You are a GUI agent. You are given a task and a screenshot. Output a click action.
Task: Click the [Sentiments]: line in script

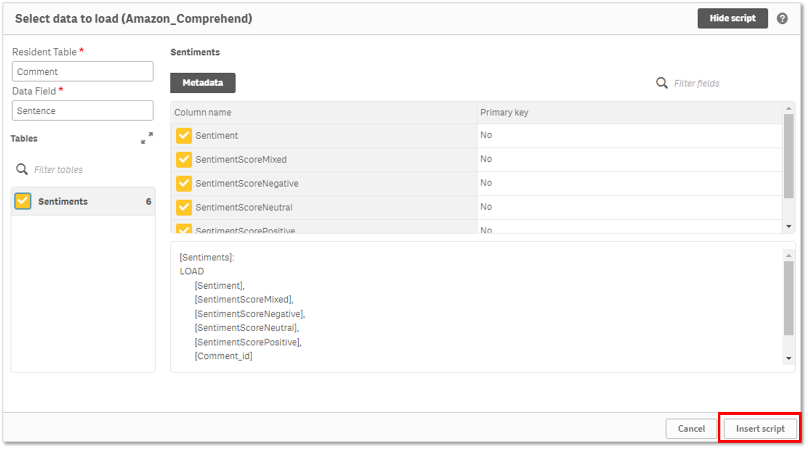pyautogui.click(x=207, y=257)
